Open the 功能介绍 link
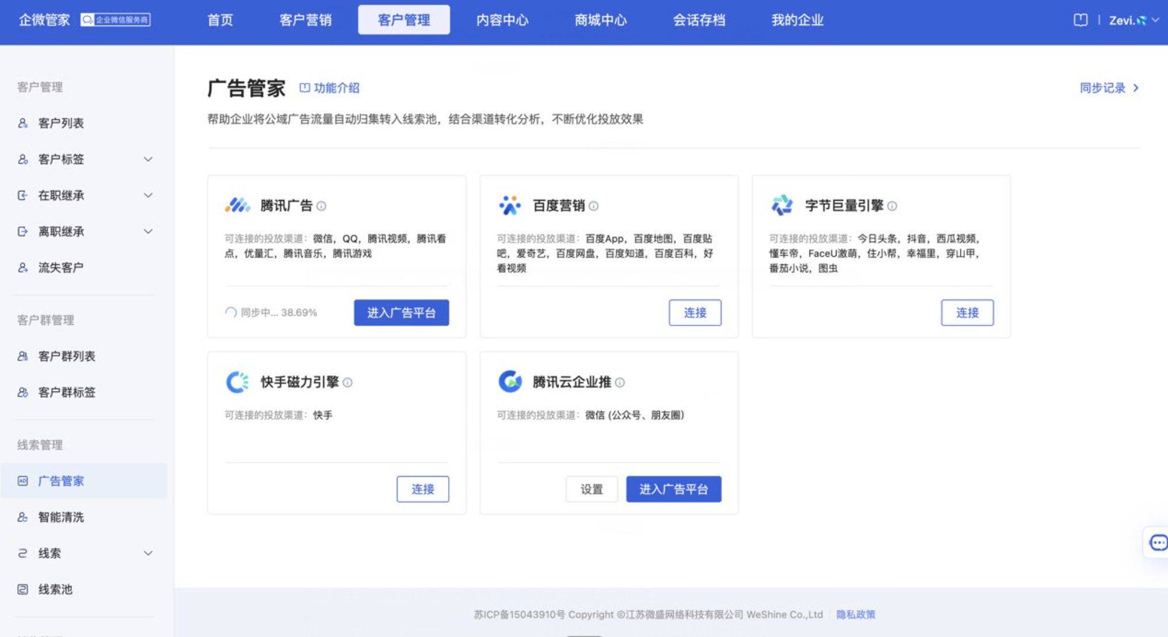1168x637 pixels. click(x=330, y=88)
